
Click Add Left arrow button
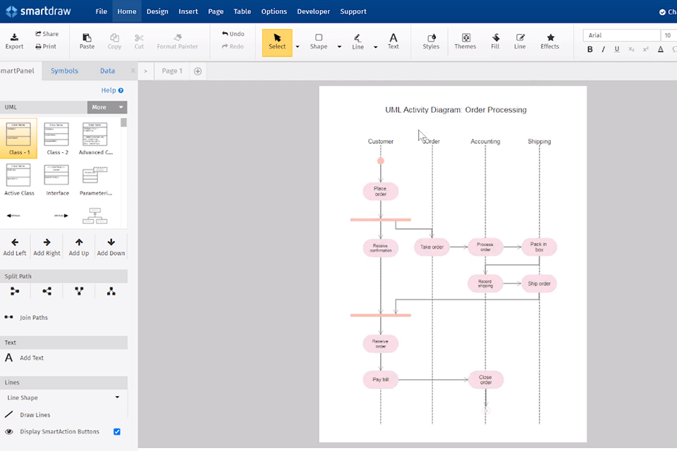pyautogui.click(x=15, y=247)
